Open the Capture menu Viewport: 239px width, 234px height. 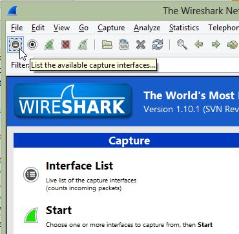click(x=111, y=28)
